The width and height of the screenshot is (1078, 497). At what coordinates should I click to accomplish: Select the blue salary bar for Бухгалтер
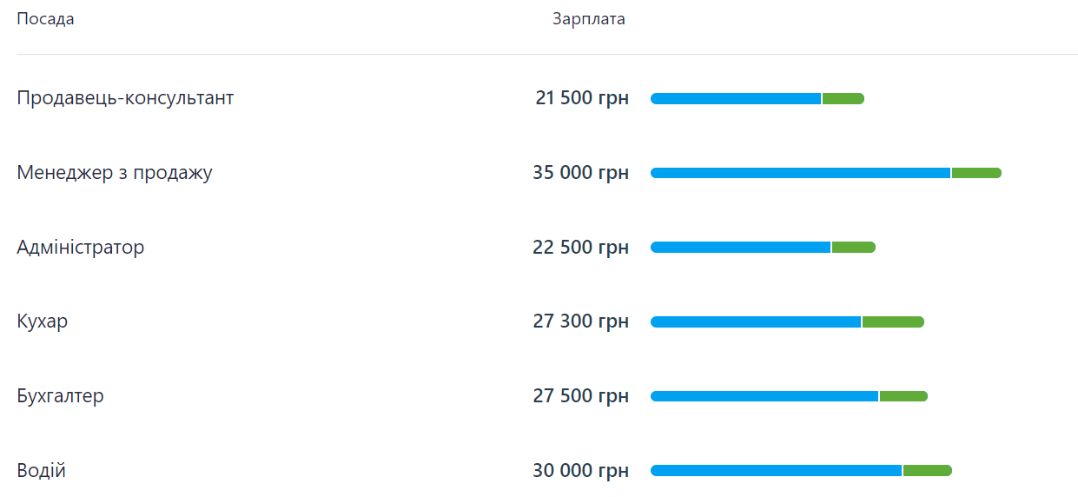[x=764, y=396]
